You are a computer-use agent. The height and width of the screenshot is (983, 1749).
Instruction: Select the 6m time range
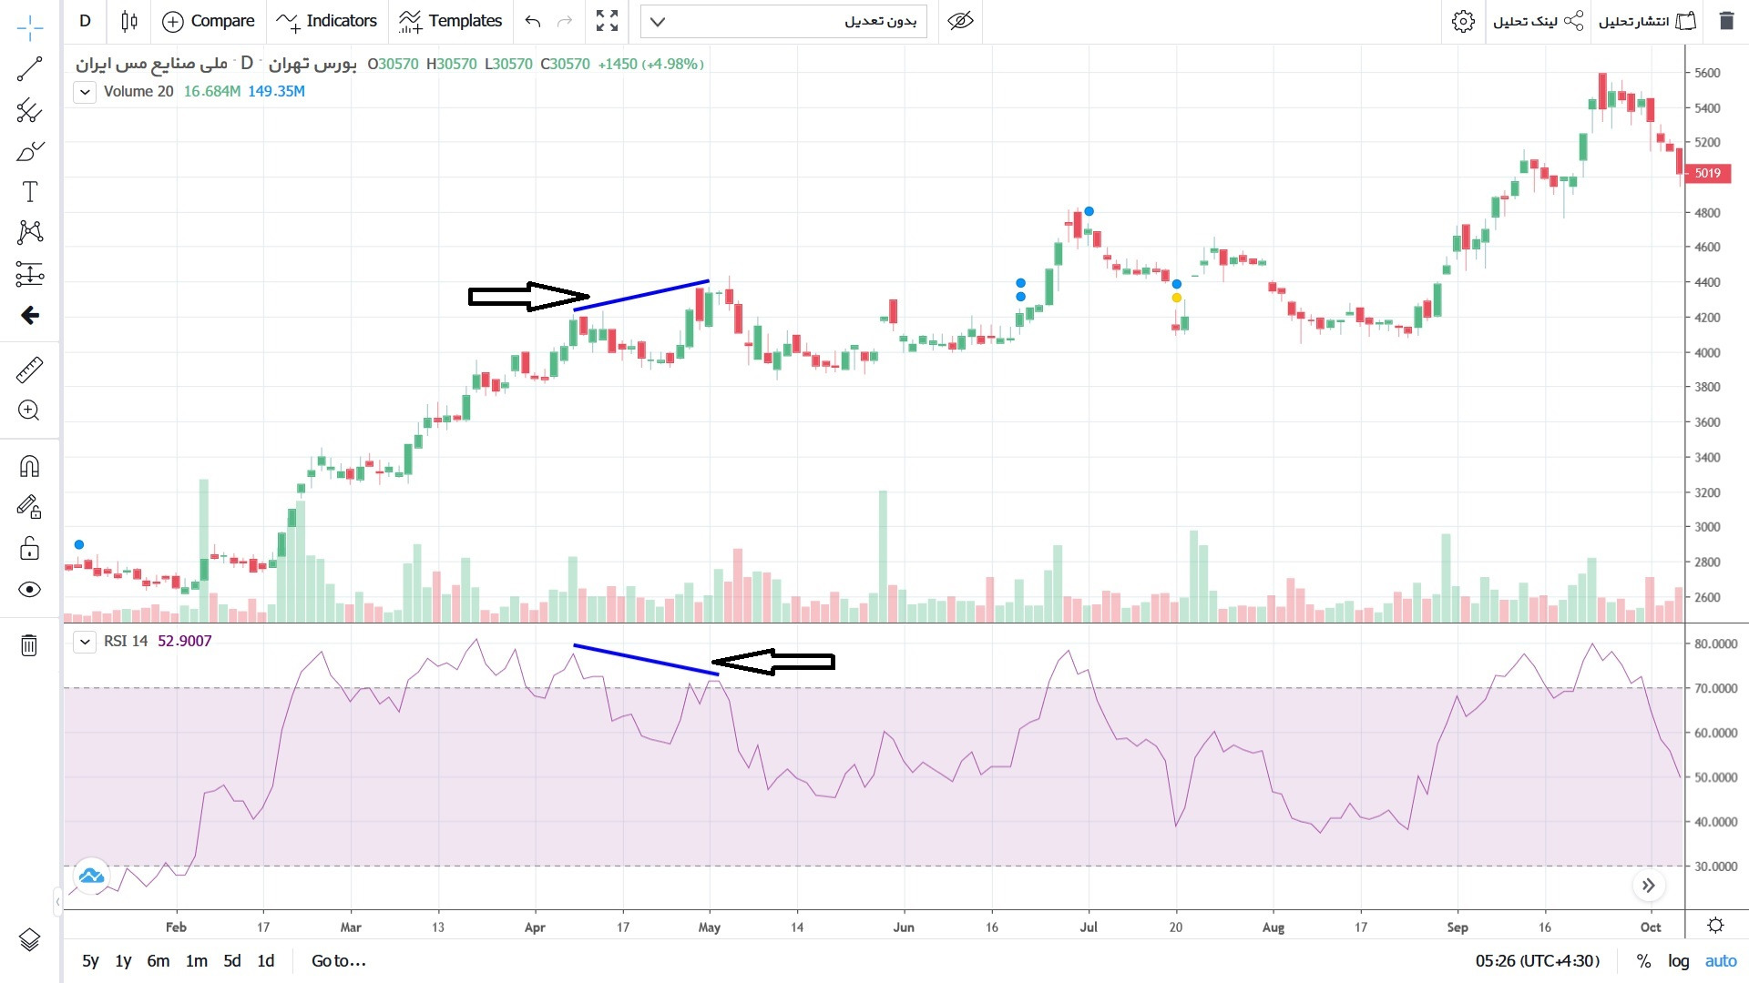click(159, 961)
